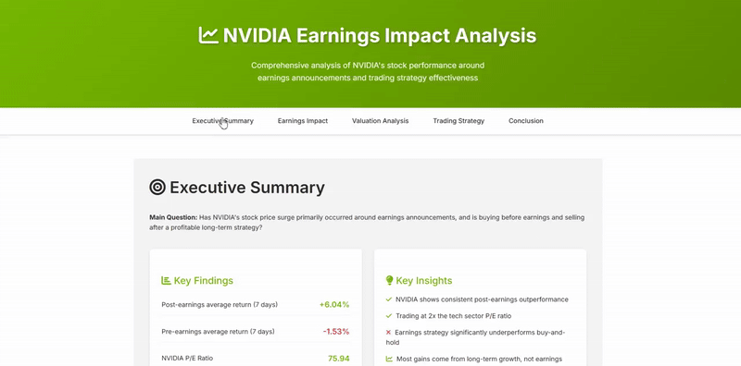Select the +6.04% post-earnings return value
Viewport: 741px width, 366px height.
click(x=334, y=305)
